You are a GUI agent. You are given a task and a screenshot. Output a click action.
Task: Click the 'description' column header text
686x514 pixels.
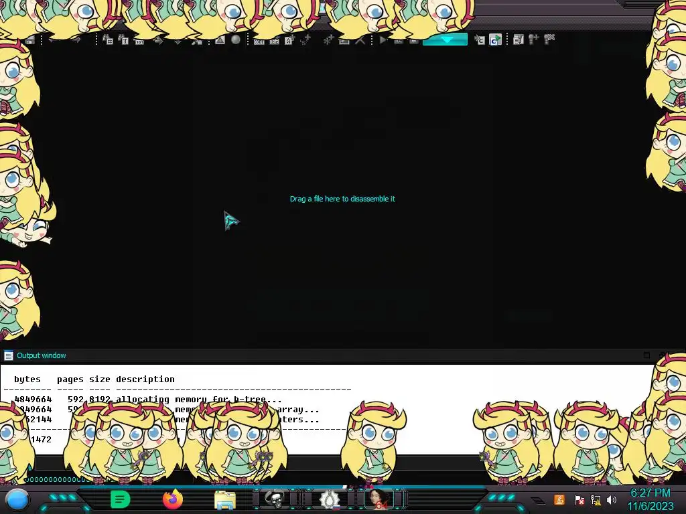pyautogui.click(x=145, y=379)
